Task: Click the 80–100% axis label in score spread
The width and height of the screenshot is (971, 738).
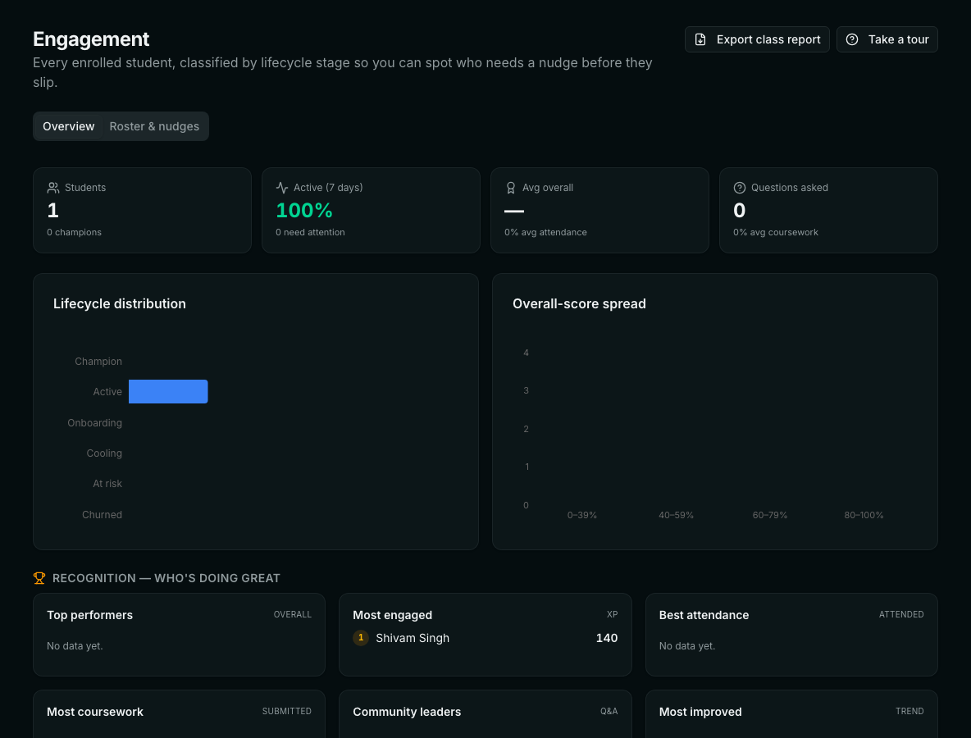Action: point(864,515)
